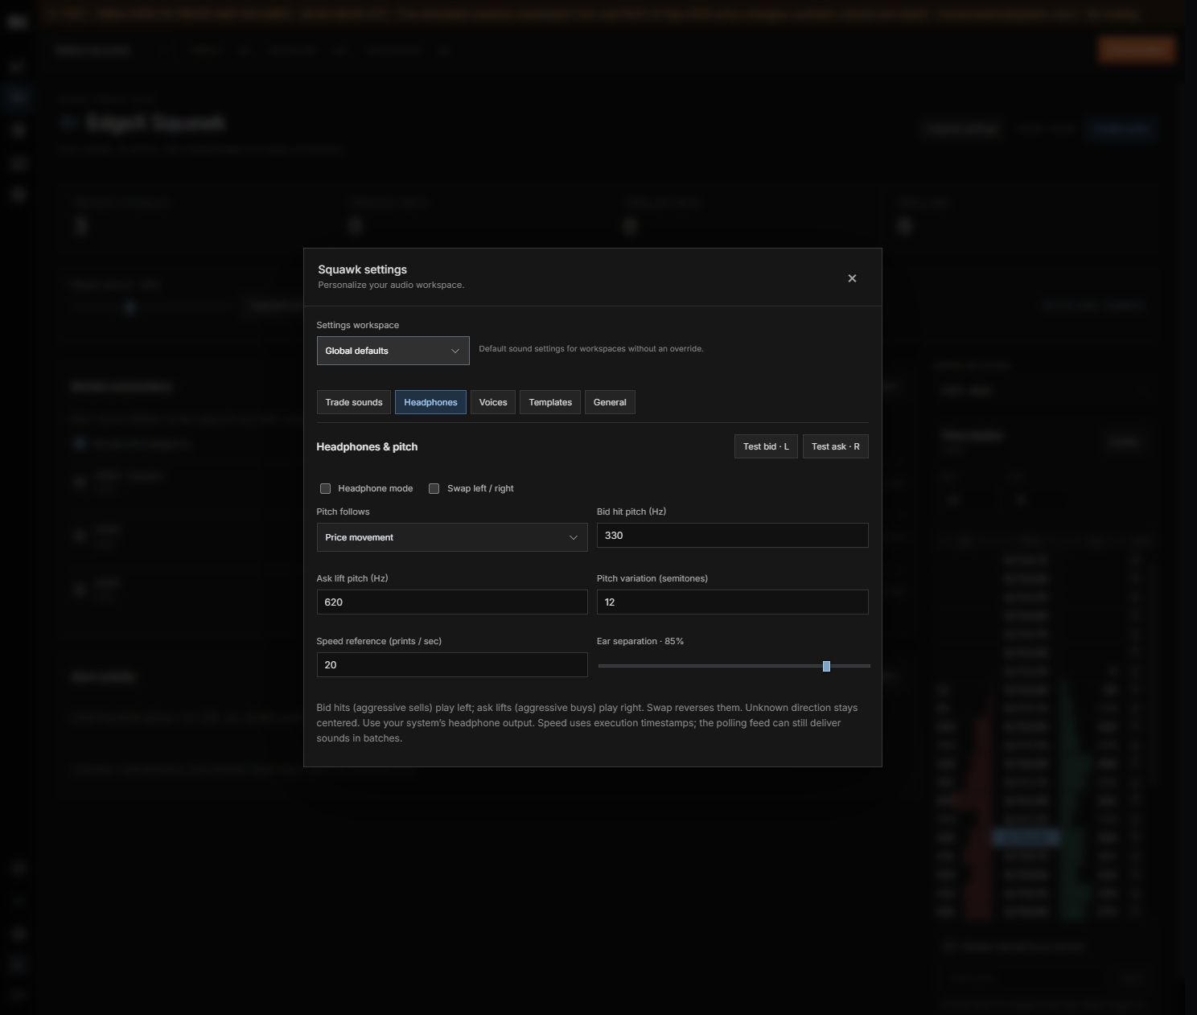Click the 'Headphones & pitch' section heading
The width and height of the screenshot is (1197, 1015).
[367, 446]
